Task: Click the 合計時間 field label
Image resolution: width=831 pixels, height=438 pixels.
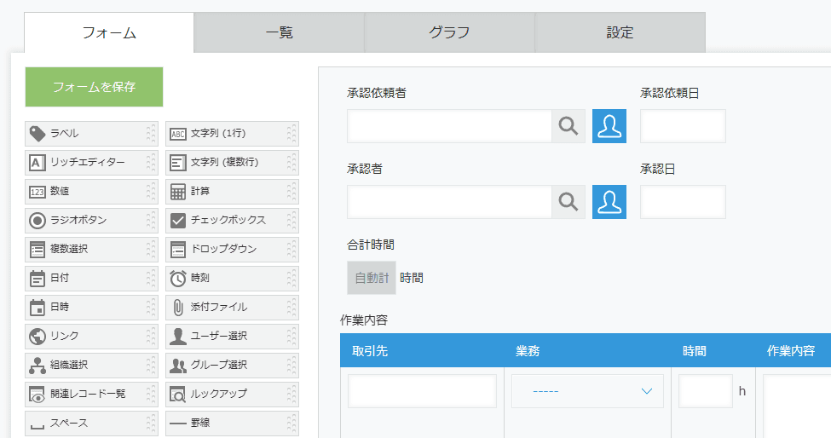Action: tap(371, 245)
